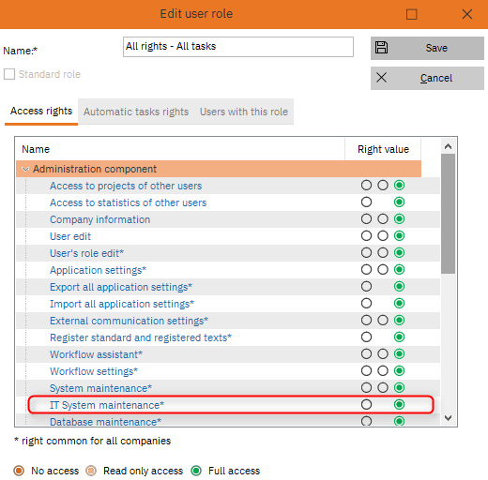Set Company information to read only access
Viewport: 488px width, 480px height.
click(x=383, y=218)
